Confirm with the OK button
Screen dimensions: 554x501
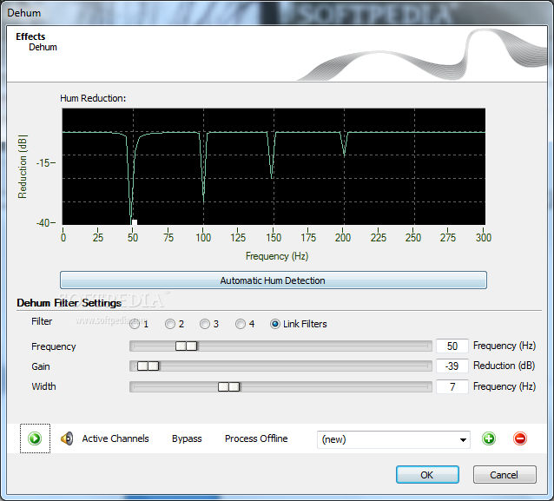click(x=427, y=474)
